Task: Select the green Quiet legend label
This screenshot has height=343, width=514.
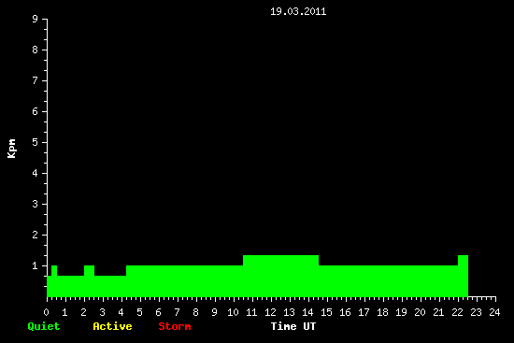Action: (44, 326)
